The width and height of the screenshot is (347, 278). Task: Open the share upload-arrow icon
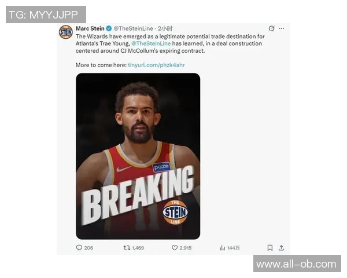click(281, 248)
